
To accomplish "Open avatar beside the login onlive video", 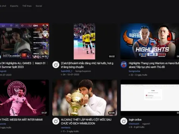I will coord(124,121).
